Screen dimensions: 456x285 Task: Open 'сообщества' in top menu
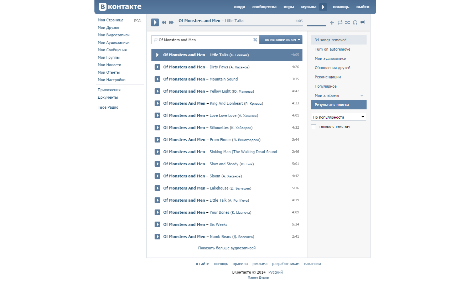point(264,7)
